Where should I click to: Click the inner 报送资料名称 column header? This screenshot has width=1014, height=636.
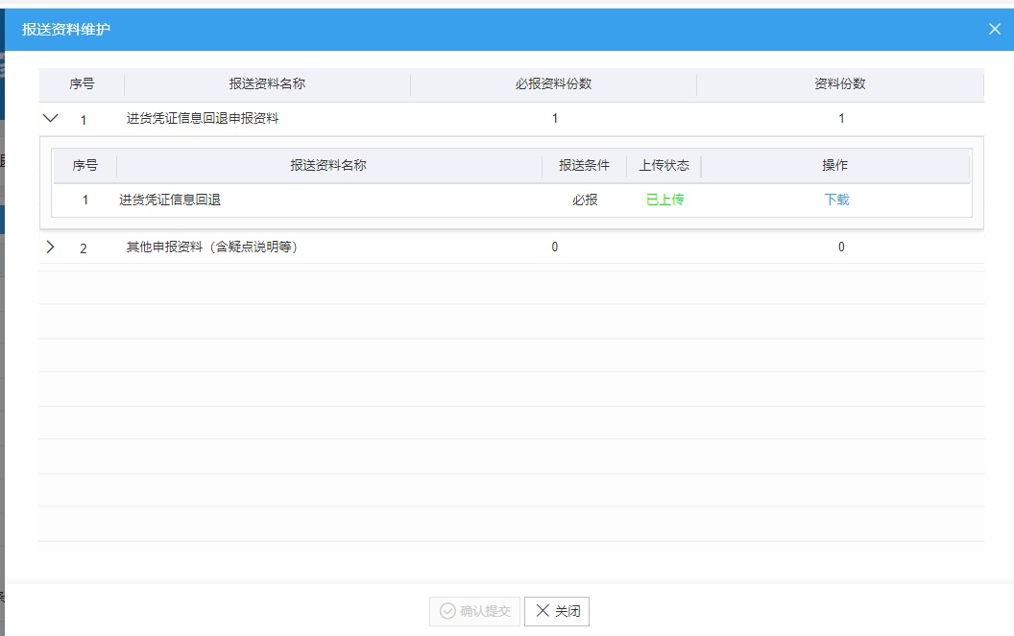pos(328,165)
